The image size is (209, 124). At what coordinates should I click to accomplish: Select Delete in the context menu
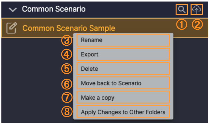click(123, 69)
